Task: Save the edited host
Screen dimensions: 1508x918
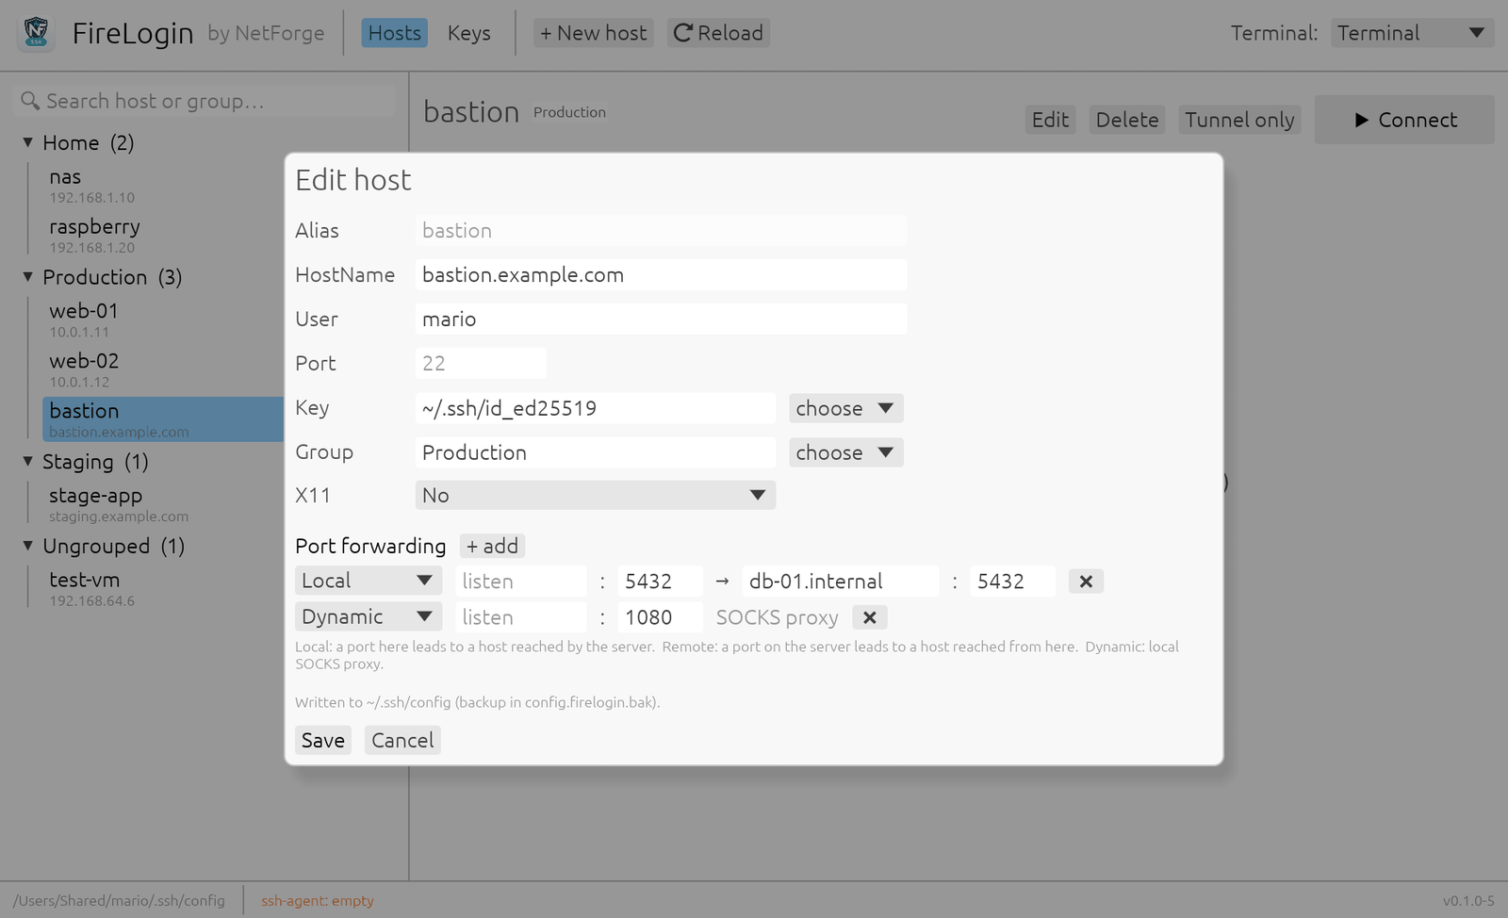Action: pyautogui.click(x=323, y=741)
